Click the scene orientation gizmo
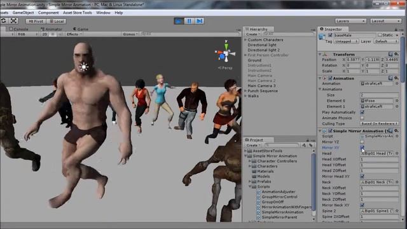Image resolution: width=407 pixels, height=229 pixels. [226, 53]
